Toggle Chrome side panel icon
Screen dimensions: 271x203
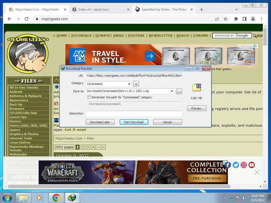[x=244, y=19]
